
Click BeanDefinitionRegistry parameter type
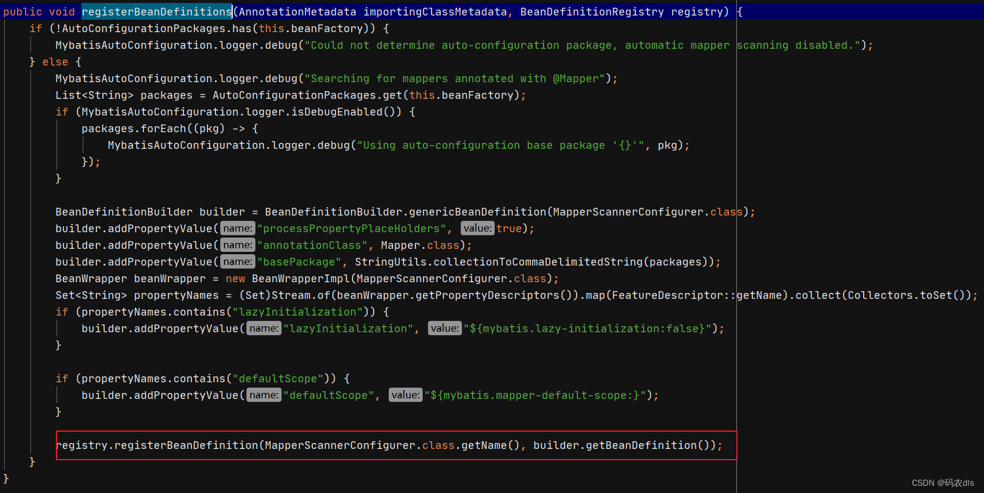pyautogui.click(x=592, y=12)
